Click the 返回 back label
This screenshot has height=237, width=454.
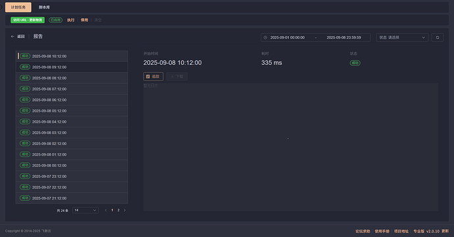click(x=21, y=36)
